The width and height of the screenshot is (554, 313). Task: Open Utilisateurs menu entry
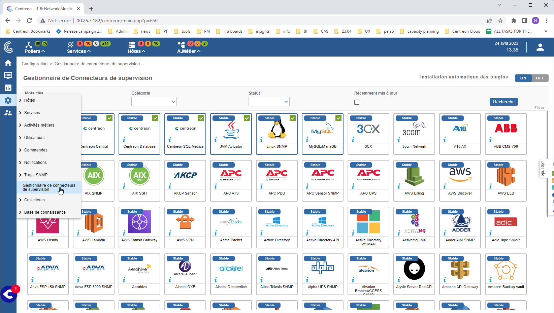[49, 138]
